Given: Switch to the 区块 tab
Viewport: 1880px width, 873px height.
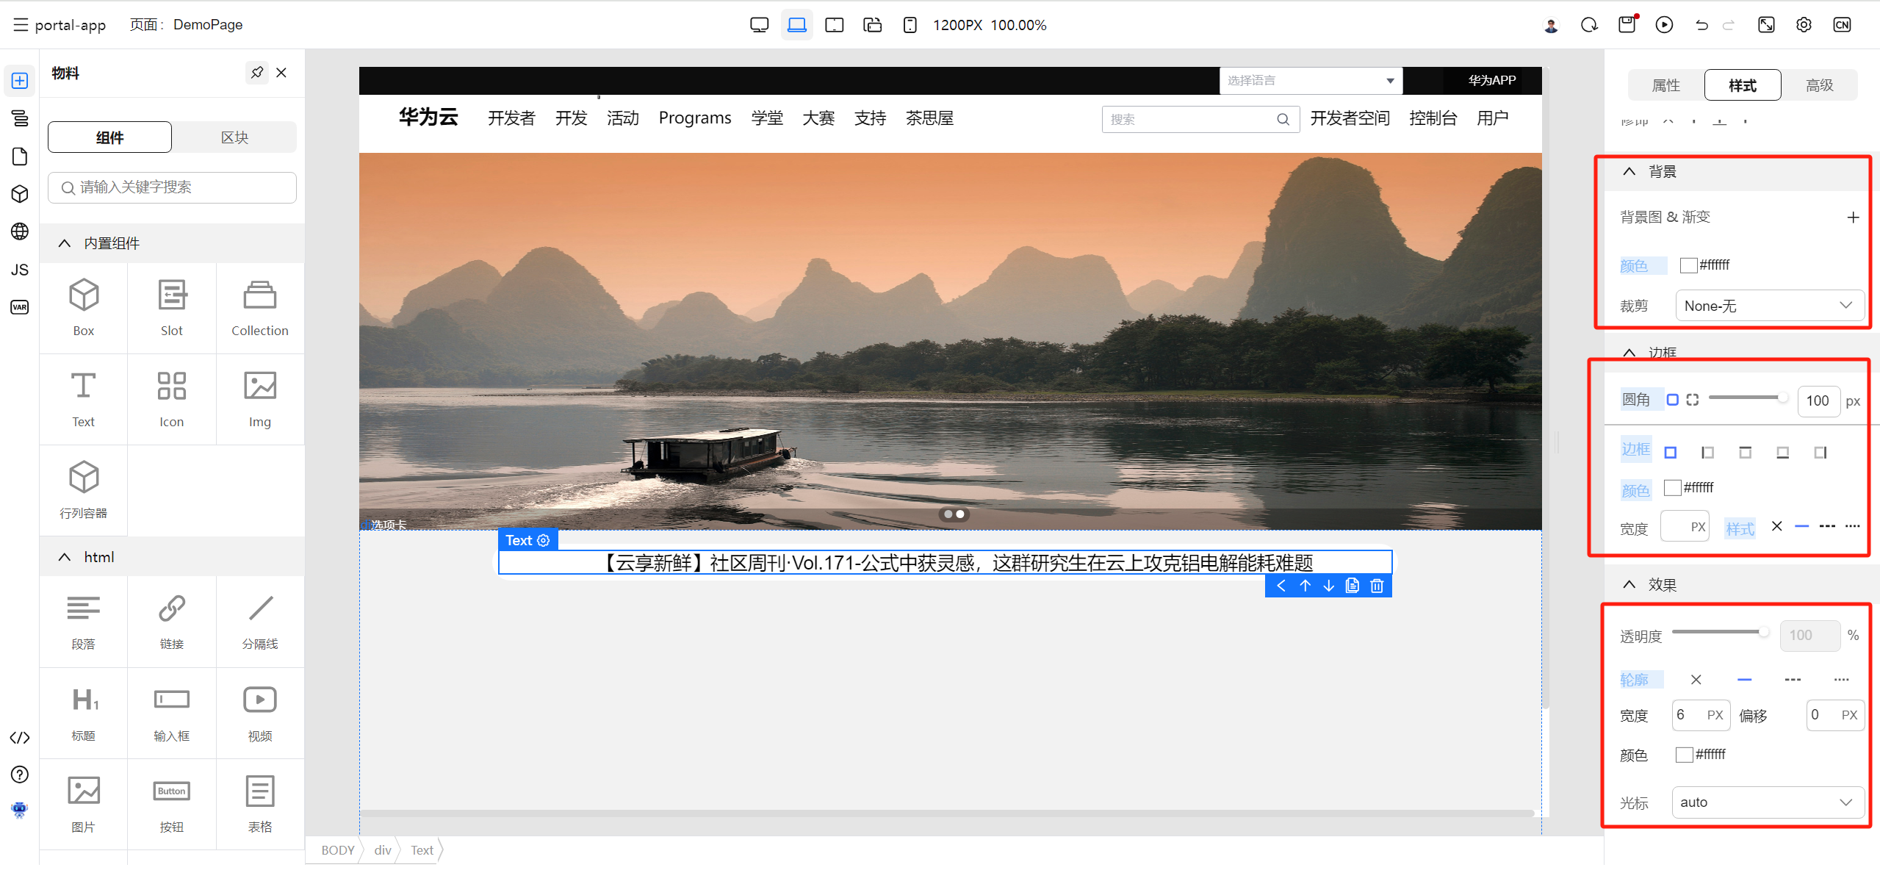Looking at the screenshot, I should (234, 137).
